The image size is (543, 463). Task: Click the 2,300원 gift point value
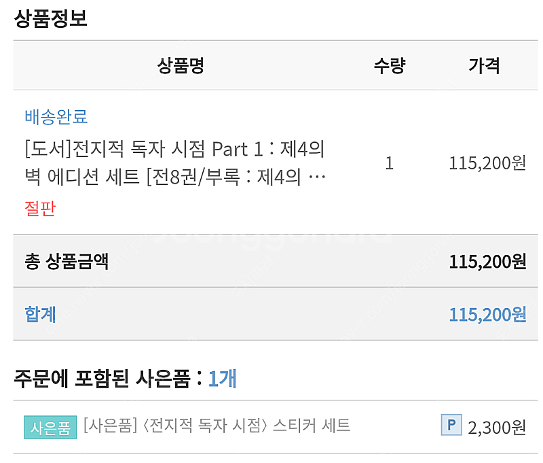(496, 427)
